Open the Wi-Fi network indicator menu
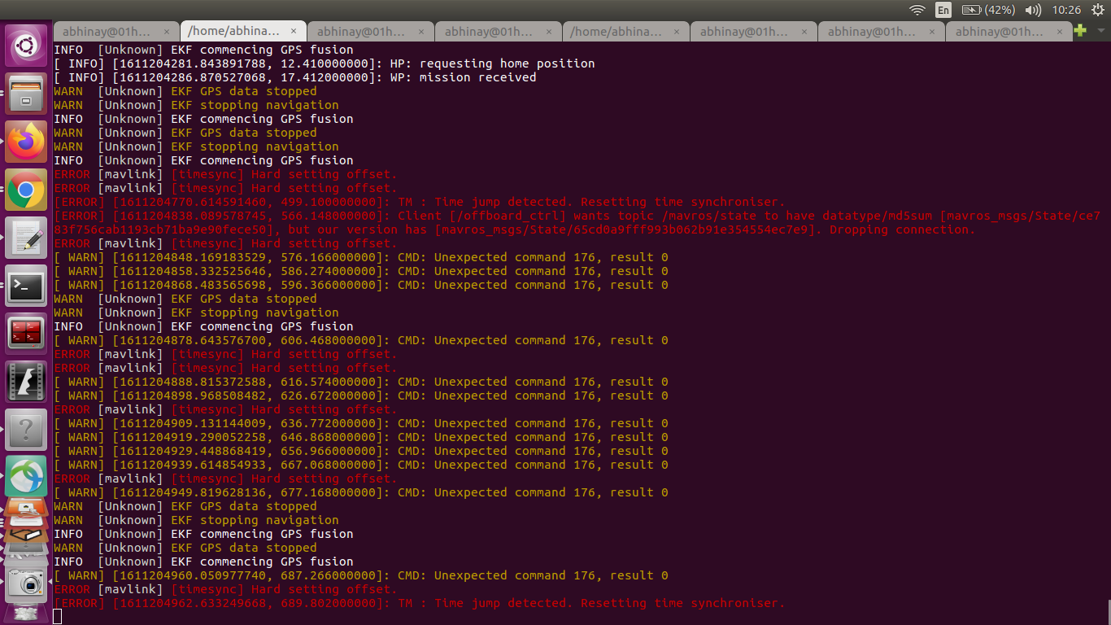The width and height of the screenshot is (1111, 625). pos(917,10)
